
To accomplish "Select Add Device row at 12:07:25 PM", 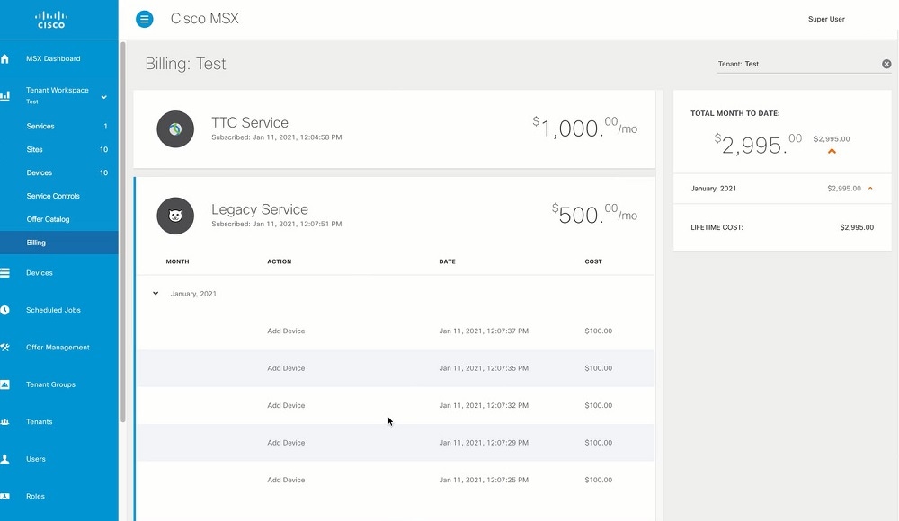I will pos(395,480).
